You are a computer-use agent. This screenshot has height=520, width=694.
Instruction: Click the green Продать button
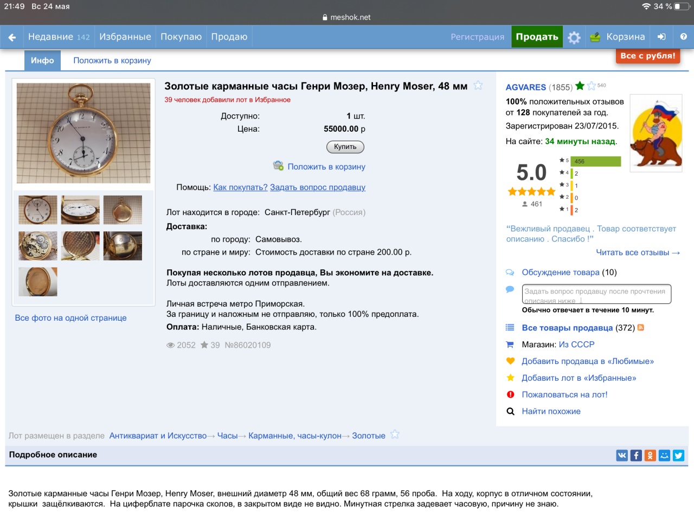click(x=537, y=37)
